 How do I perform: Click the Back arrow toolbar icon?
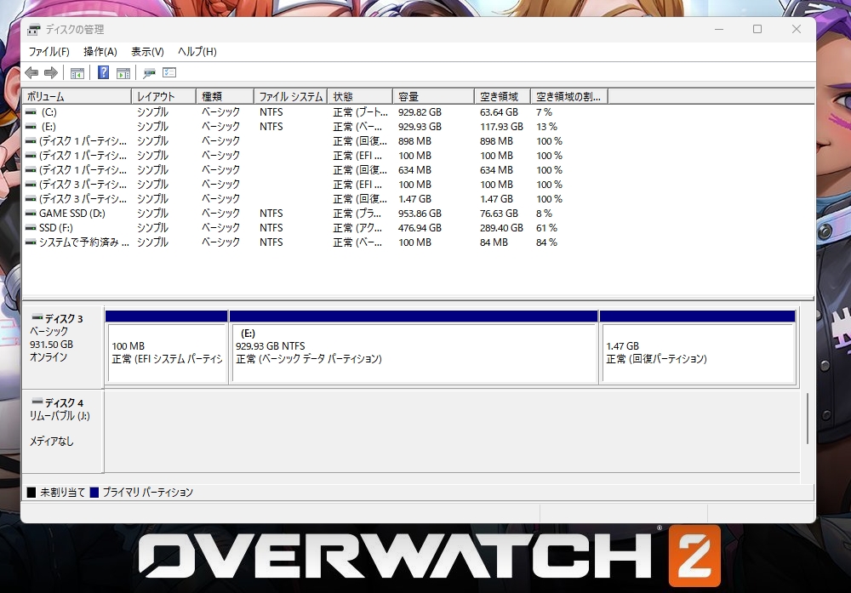tap(31, 72)
